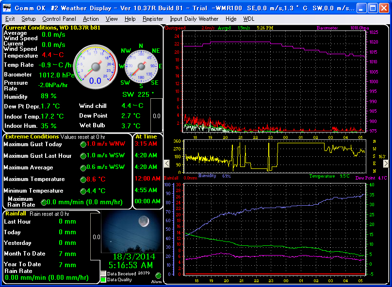392x287 pixels.
Task: Click the Indoor Hum. 35 % value
Action: (49, 126)
